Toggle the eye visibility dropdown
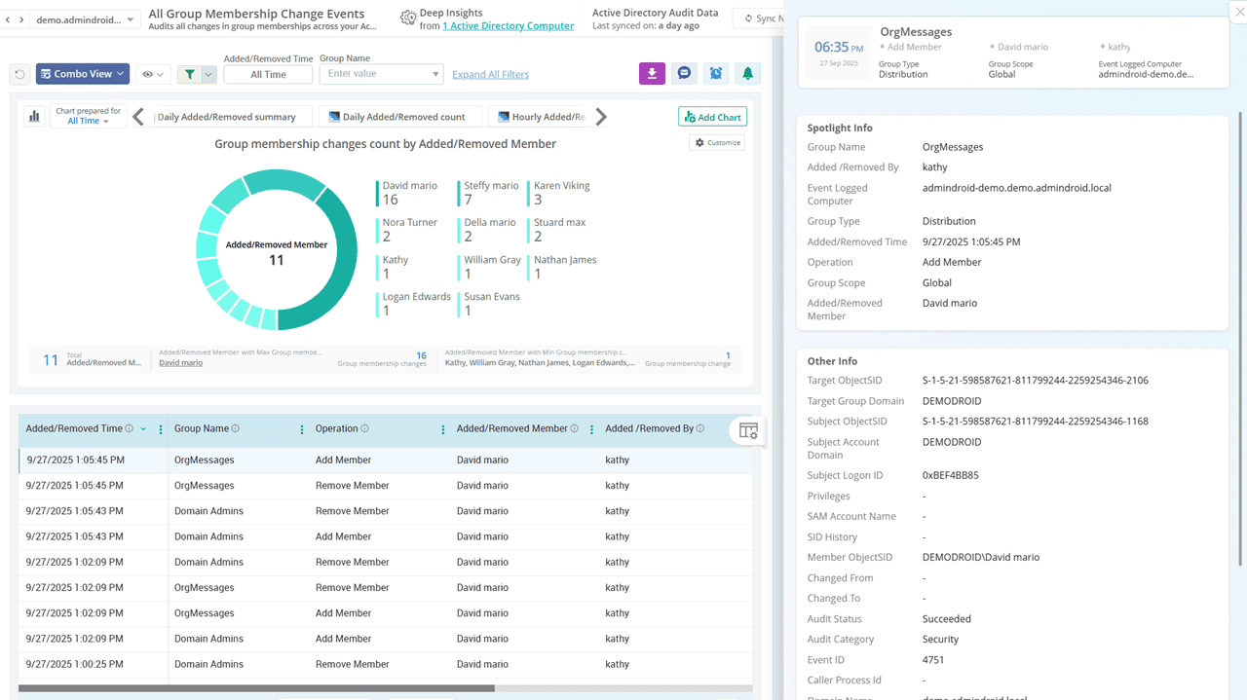 [153, 74]
